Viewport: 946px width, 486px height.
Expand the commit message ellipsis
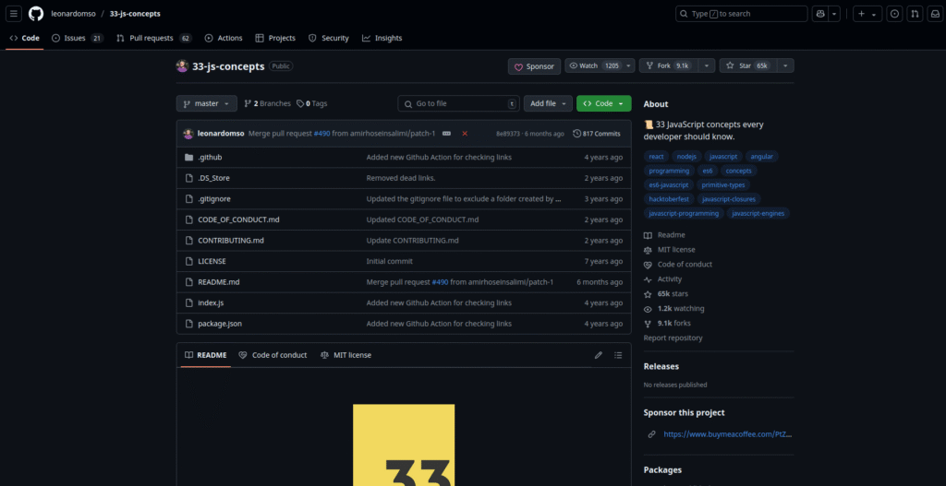point(446,134)
